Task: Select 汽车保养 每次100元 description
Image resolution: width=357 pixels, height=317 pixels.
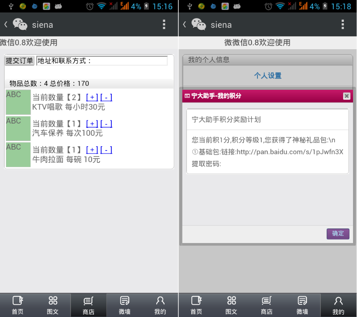Action: click(67, 133)
